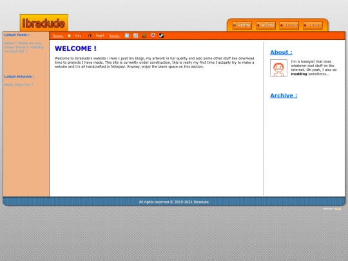
Task: Click the Socials label in toolbar
Action: (115, 36)
